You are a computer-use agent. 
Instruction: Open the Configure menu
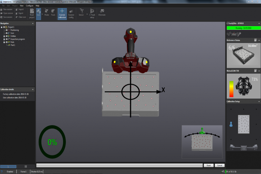point(29,6)
